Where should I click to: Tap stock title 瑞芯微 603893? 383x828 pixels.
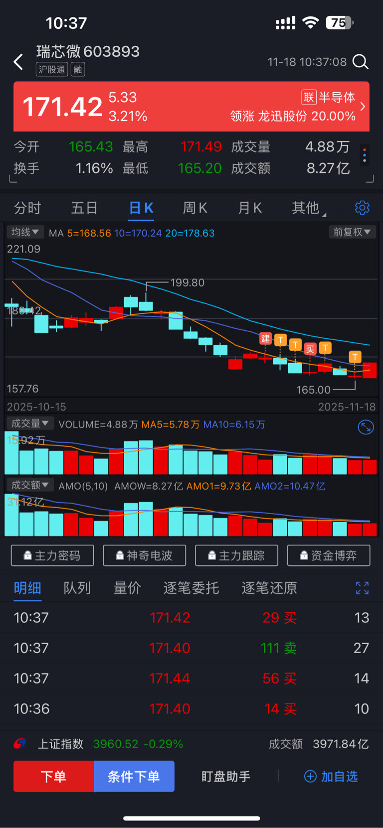pos(88,51)
